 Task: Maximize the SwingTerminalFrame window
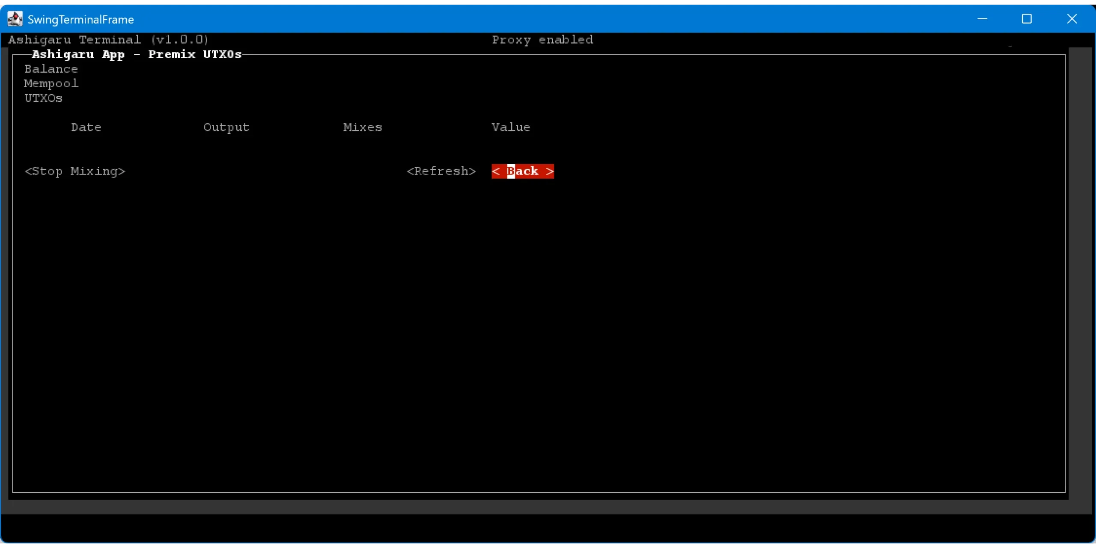(1027, 19)
